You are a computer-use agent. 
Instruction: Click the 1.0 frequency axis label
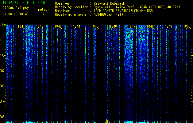tap(2, 55)
